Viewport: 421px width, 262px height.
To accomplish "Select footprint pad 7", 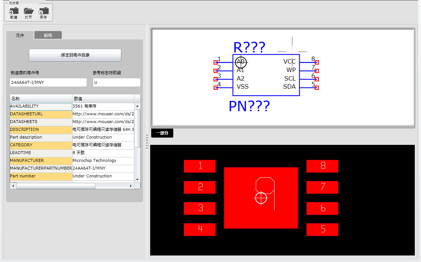I will click(x=322, y=187).
